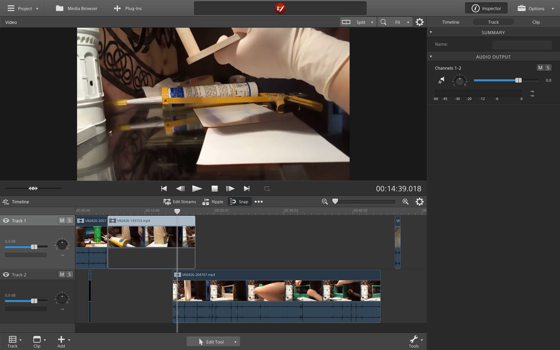This screenshot has width=560, height=350.
Task: Focus the track Name field
Action: [522, 44]
